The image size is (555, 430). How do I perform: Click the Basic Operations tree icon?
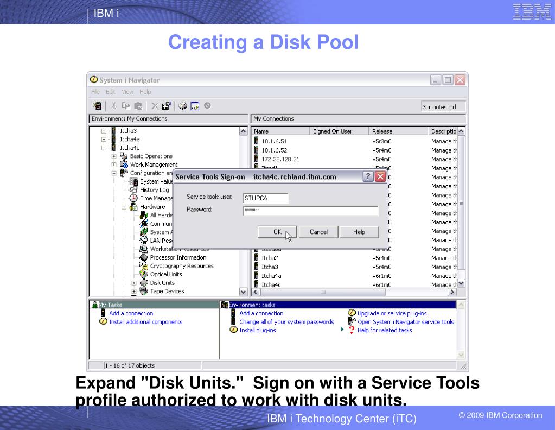click(x=124, y=156)
